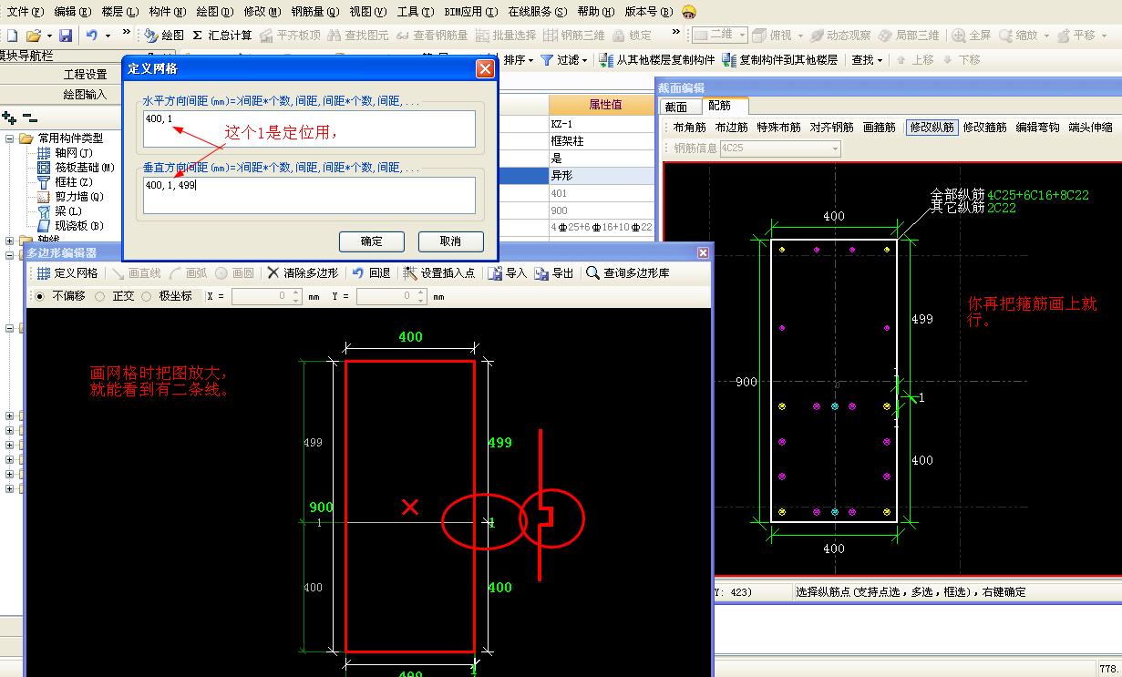Click the 过滤 filter funnel icon
The image size is (1122, 677).
(x=547, y=60)
